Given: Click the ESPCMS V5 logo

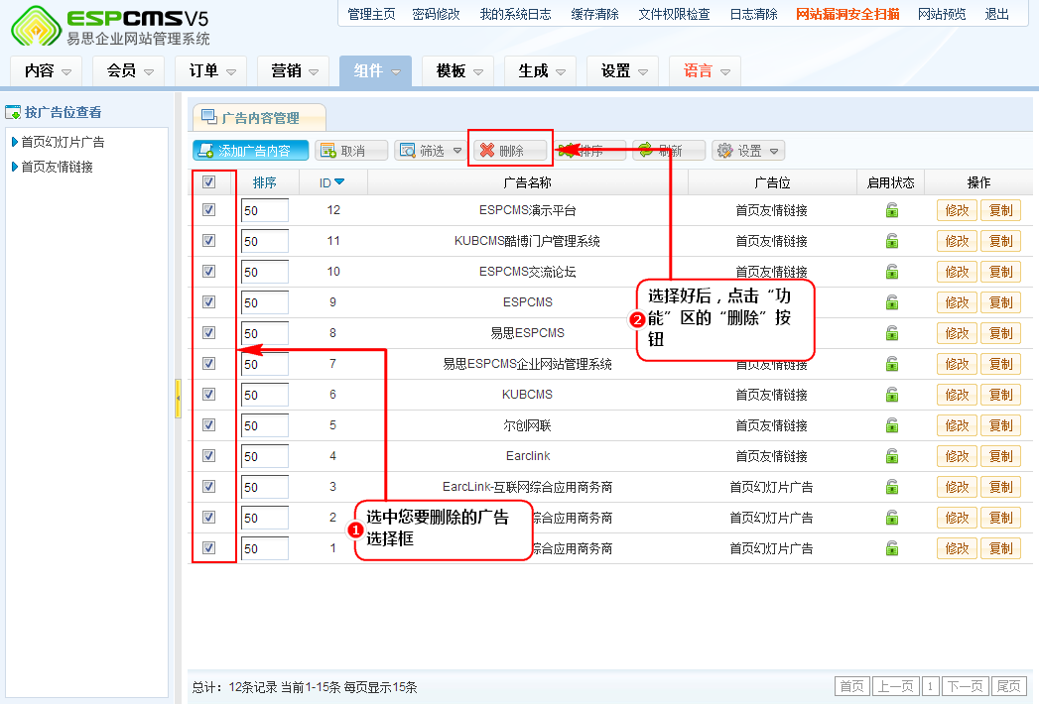Looking at the screenshot, I should coord(110,27).
